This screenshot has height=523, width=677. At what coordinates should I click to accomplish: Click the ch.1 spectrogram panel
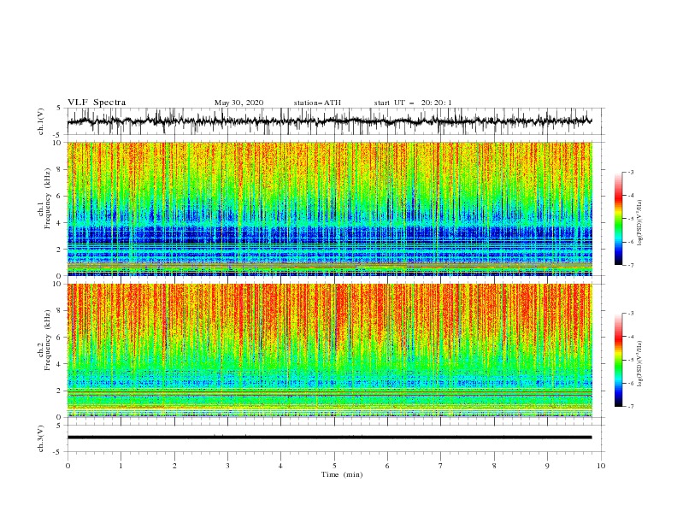[x=329, y=209]
